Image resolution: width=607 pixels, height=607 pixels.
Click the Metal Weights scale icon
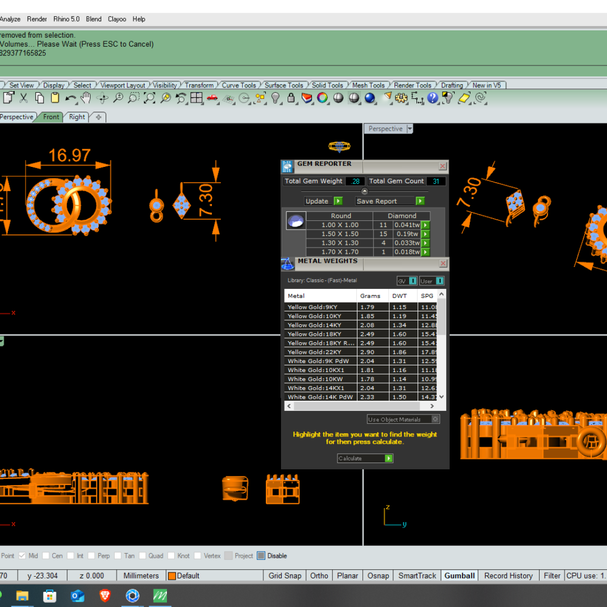pos(288,264)
